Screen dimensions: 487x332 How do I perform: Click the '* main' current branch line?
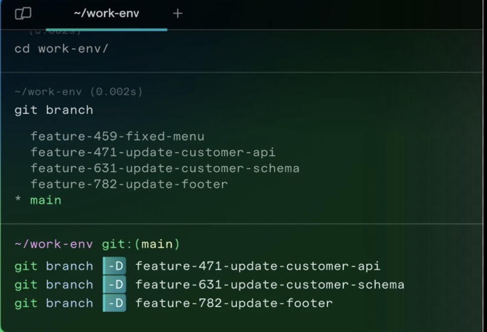[38, 200]
